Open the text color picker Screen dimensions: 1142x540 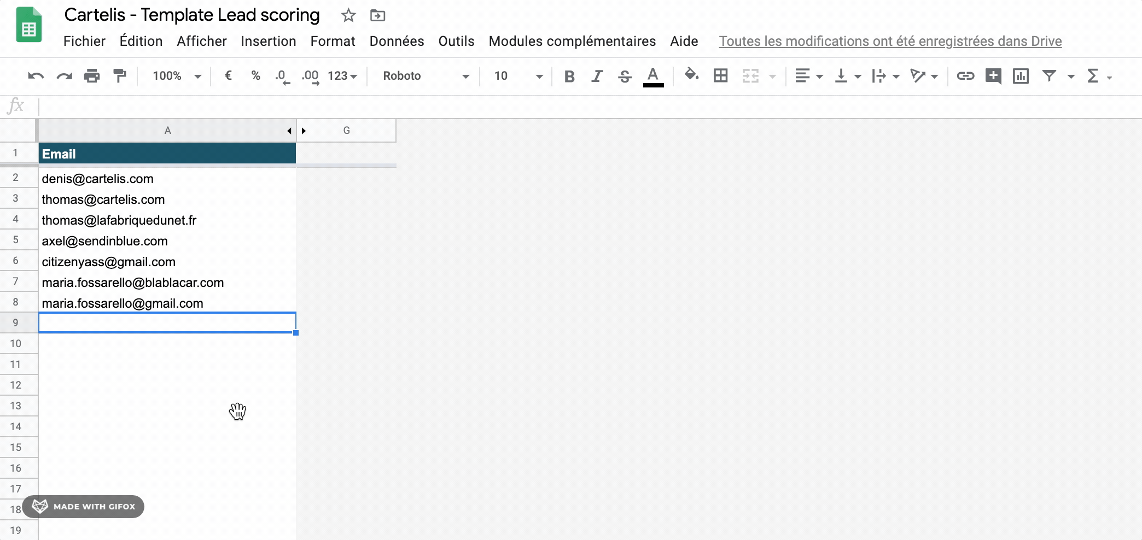[653, 76]
